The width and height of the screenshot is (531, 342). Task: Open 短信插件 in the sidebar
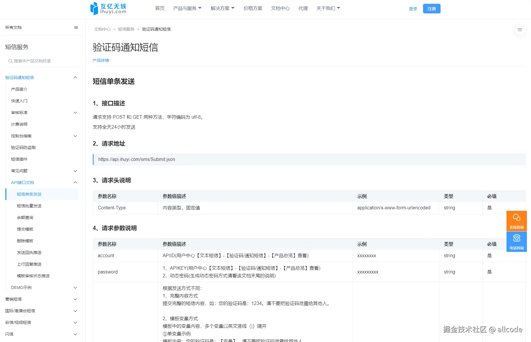pos(19,159)
